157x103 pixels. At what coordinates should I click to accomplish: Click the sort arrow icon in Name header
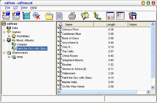pyautogui.click(x=60, y=25)
